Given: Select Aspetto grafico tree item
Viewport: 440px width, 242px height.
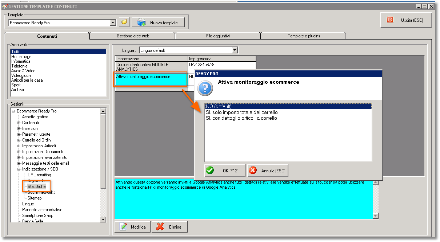Looking at the screenshot, I should click(x=35, y=117).
